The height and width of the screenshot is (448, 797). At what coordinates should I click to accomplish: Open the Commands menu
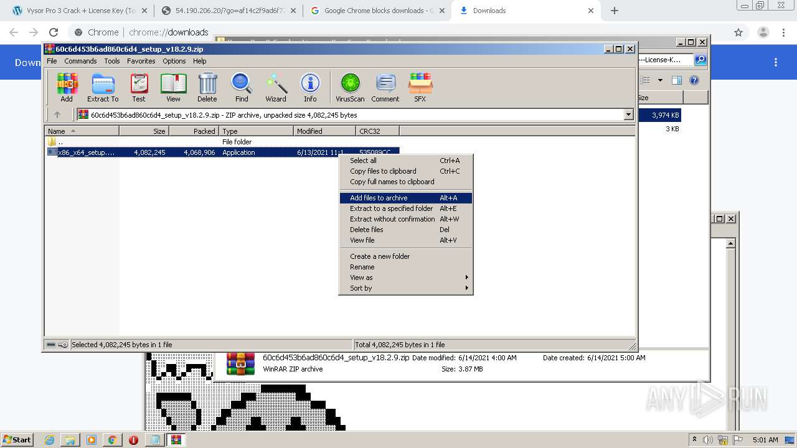[80, 61]
